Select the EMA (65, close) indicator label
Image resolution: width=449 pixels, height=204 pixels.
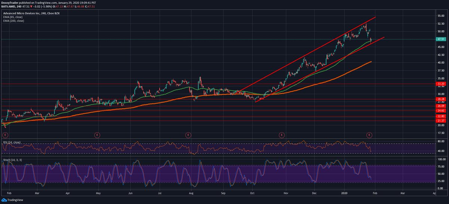13,17
